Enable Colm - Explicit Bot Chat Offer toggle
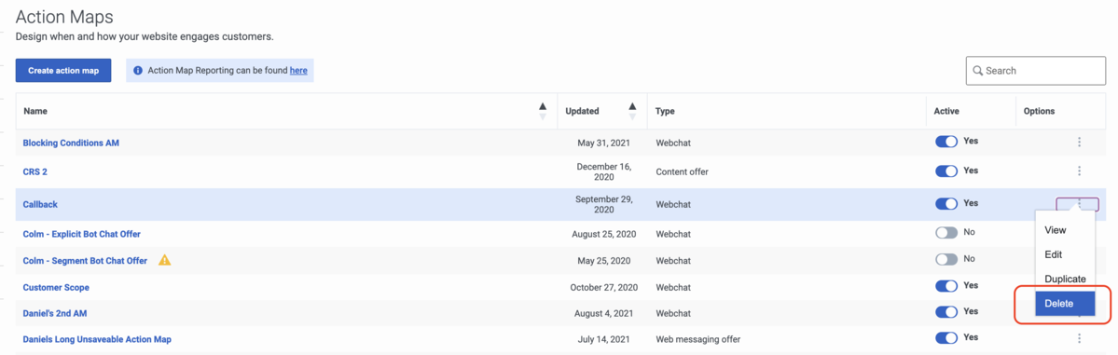 pos(946,232)
